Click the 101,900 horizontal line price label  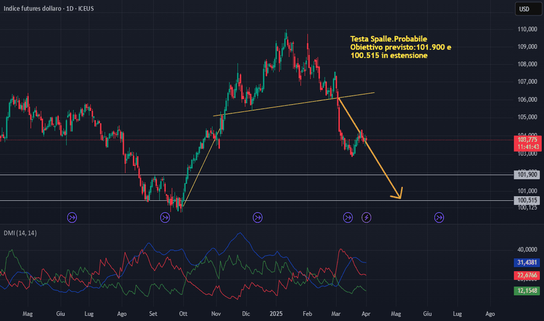(x=526, y=175)
